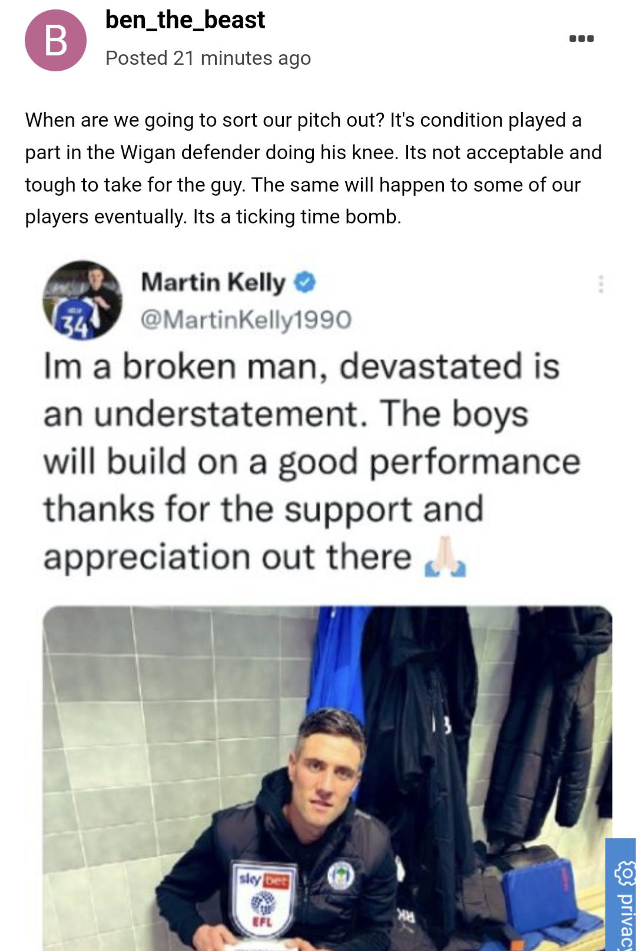Click ben_the_beast's purple B avatar

click(55, 41)
